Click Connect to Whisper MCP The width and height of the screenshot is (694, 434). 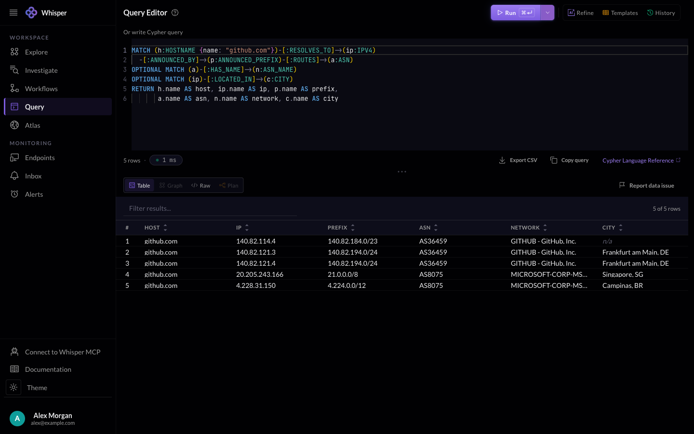58,352
